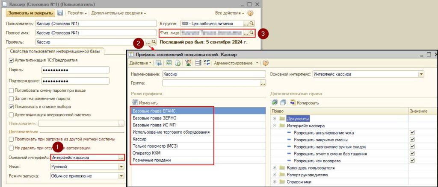Open the Администрирование menu
Image resolution: width=438 pixels, height=187 pixels.
pyautogui.click(x=236, y=63)
